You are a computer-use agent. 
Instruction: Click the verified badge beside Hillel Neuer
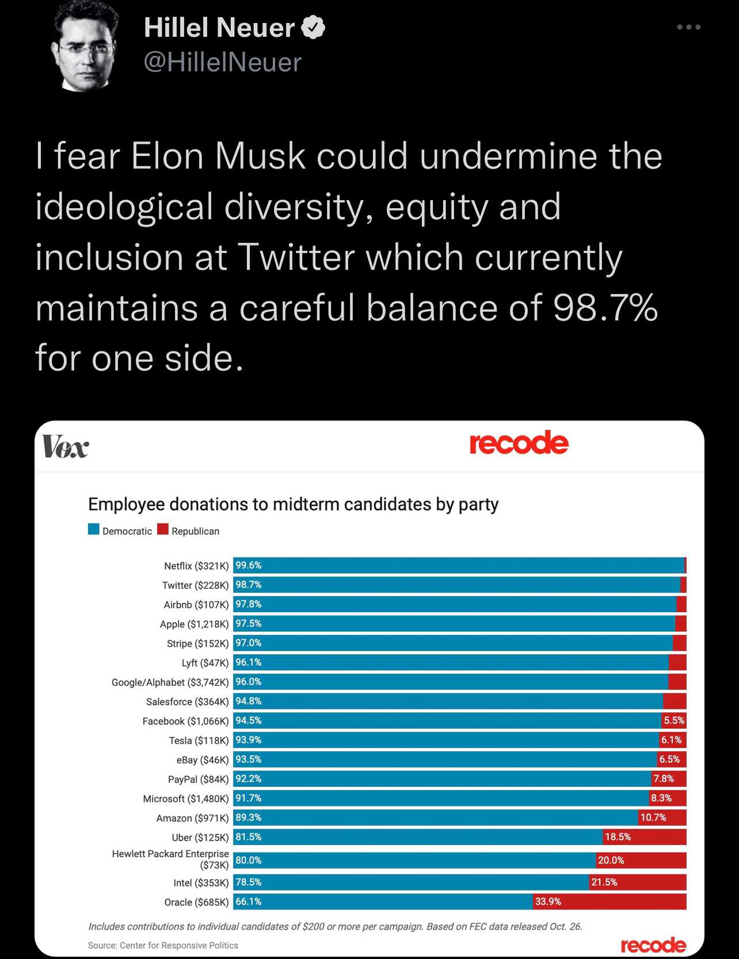pyautogui.click(x=313, y=28)
